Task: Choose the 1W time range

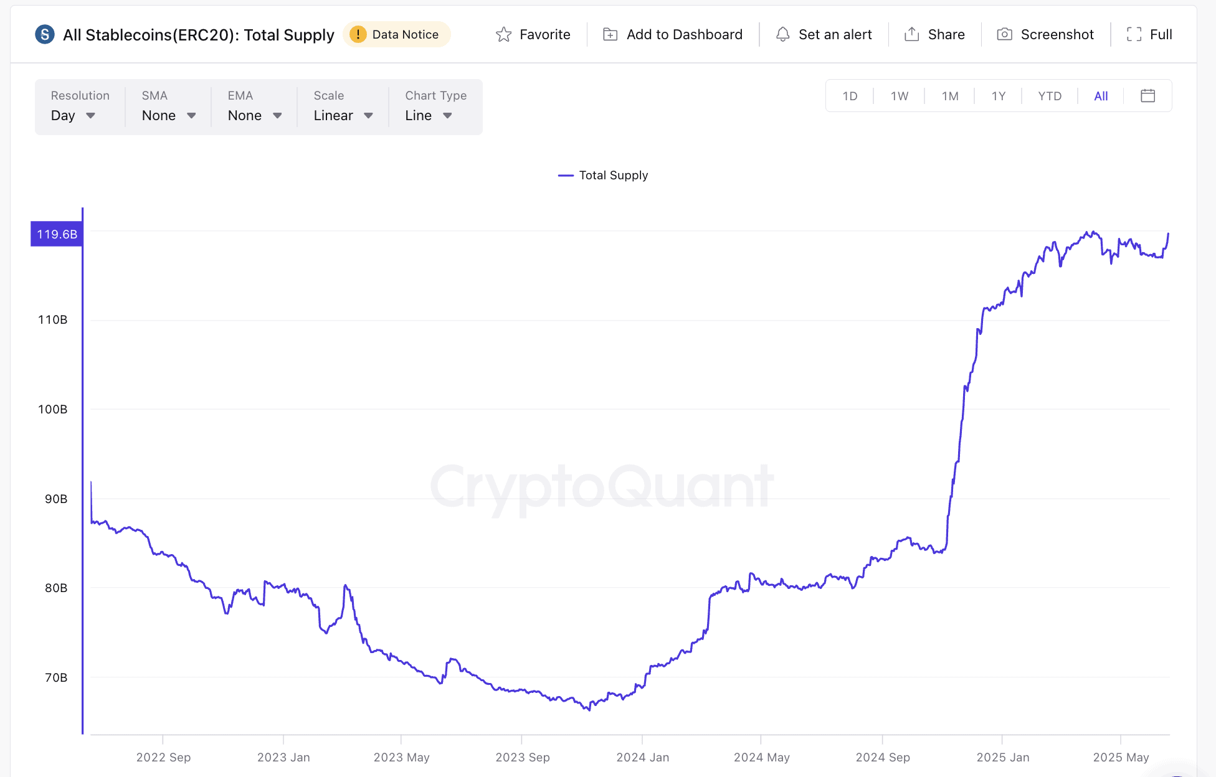Action: pos(900,96)
